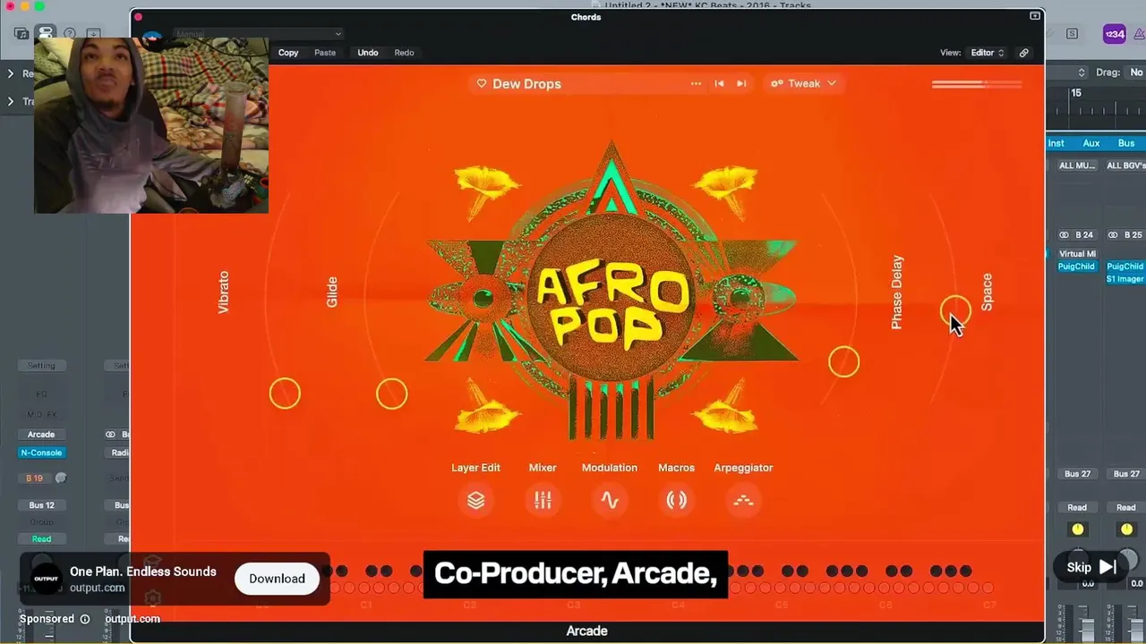Click Undo in plugin header
The width and height of the screenshot is (1146, 644).
click(368, 53)
